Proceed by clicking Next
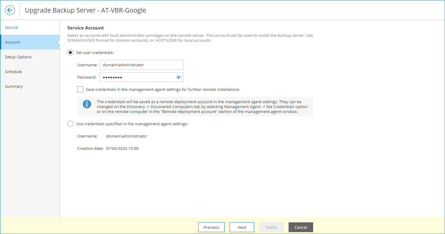Image resolution: width=445 pixels, height=234 pixels. coord(242,227)
